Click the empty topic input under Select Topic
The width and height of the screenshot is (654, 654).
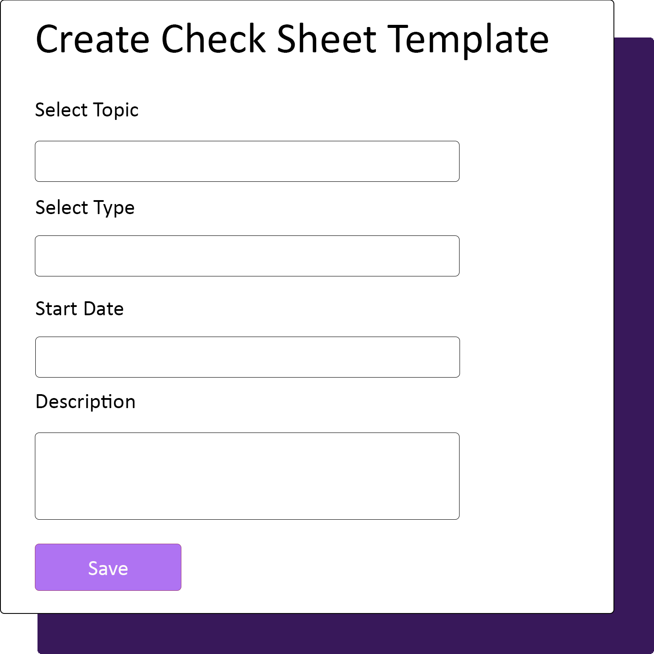point(247,161)
